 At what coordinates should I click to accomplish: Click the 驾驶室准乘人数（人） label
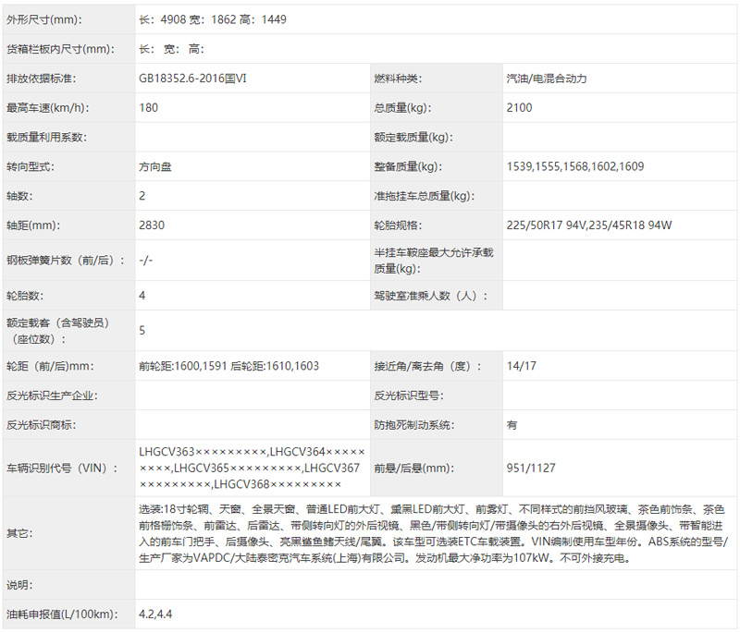tap(431, 296)
